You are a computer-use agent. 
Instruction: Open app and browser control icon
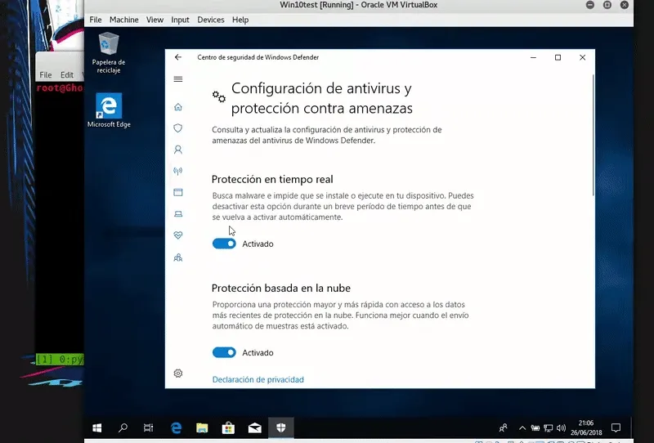click(178, 193)
